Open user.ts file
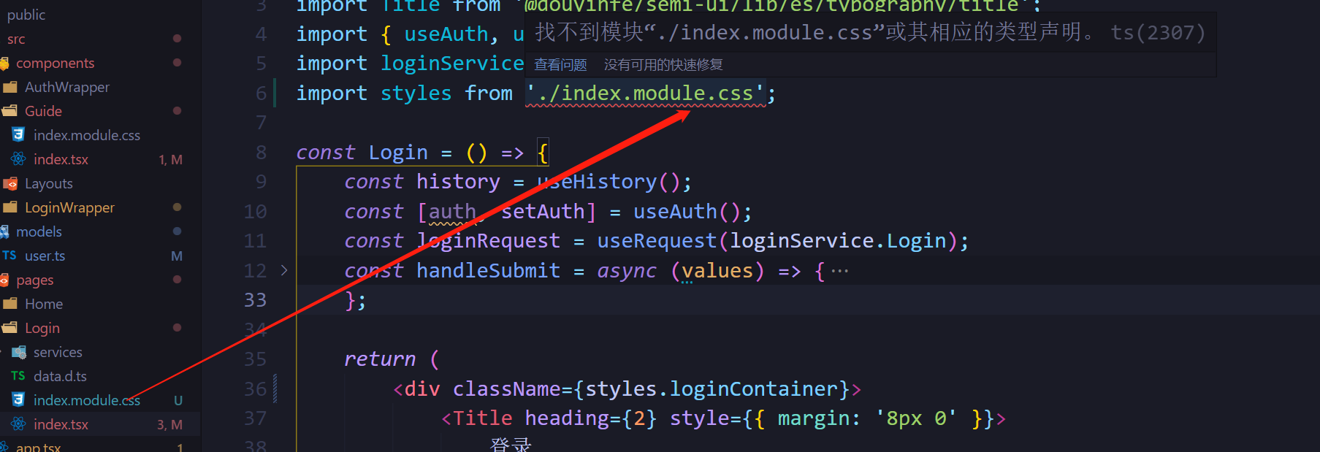 tap(45, 256)
